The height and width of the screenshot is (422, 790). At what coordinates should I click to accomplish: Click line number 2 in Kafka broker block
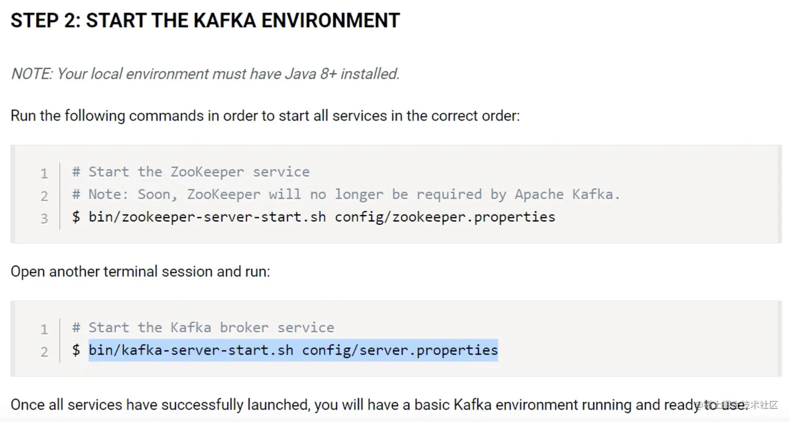point(44,351)
